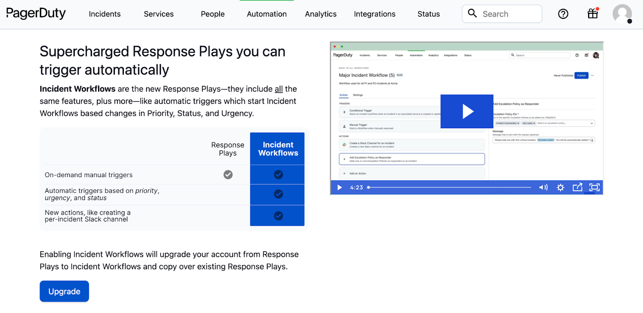Open the help question mark icon
Screen dimensions: 643x313
(x=563, y=14)
